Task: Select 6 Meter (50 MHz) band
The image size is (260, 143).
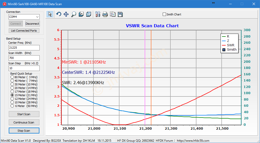Action: click(12, 106)
